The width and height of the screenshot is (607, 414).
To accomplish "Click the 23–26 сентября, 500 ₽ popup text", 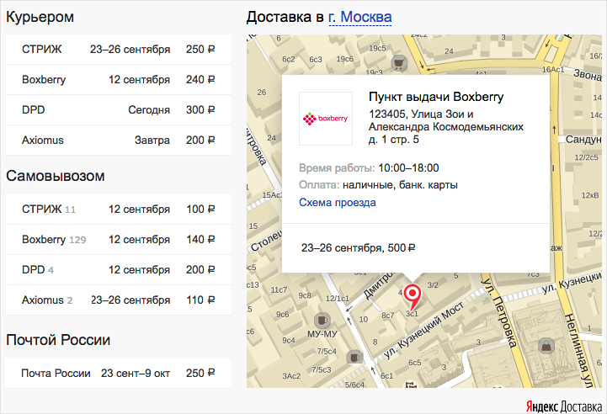I will pos(358,247).
